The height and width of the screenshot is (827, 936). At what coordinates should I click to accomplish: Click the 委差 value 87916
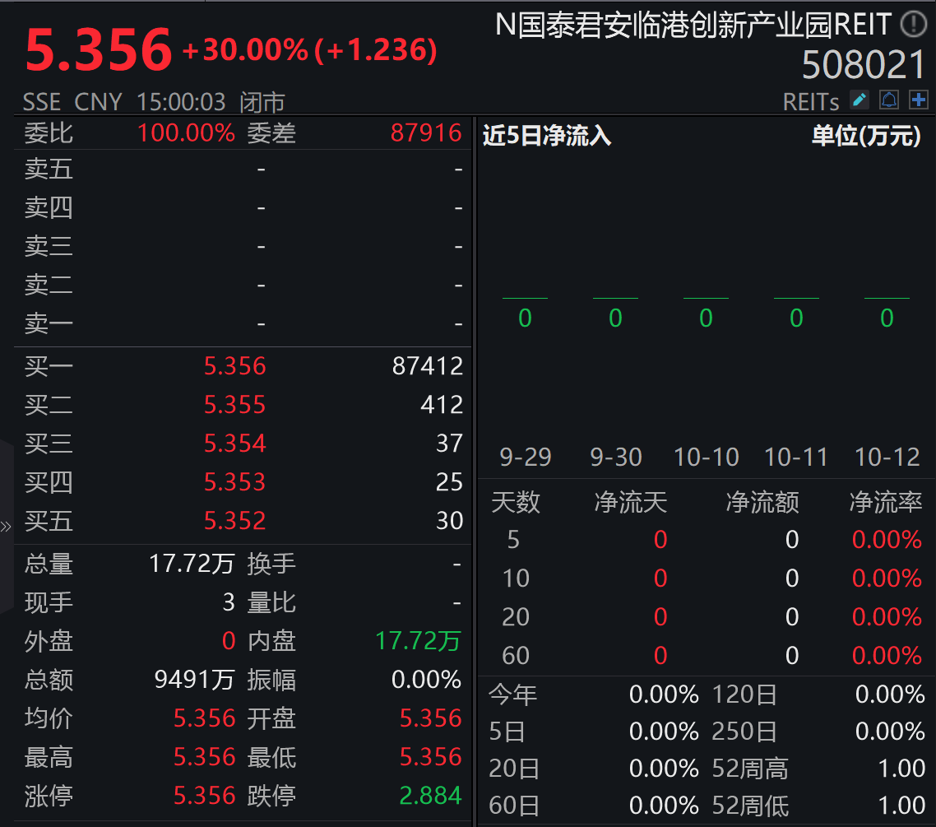click(x=426, y=132)
